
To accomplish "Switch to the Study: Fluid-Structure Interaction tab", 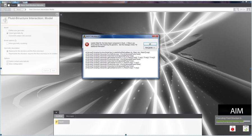I will [31, 5].
